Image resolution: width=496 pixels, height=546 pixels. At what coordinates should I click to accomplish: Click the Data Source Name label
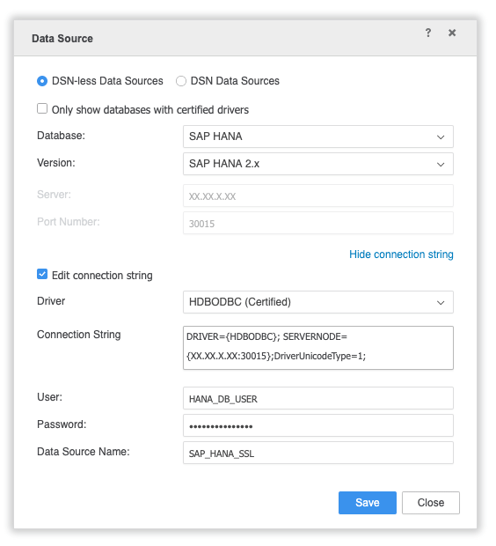pyautogui.click(x=84, y=452)
